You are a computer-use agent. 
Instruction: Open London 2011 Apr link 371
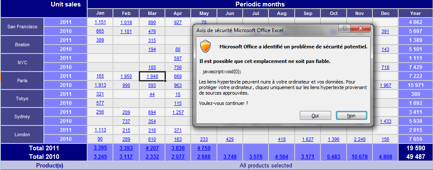178,130
